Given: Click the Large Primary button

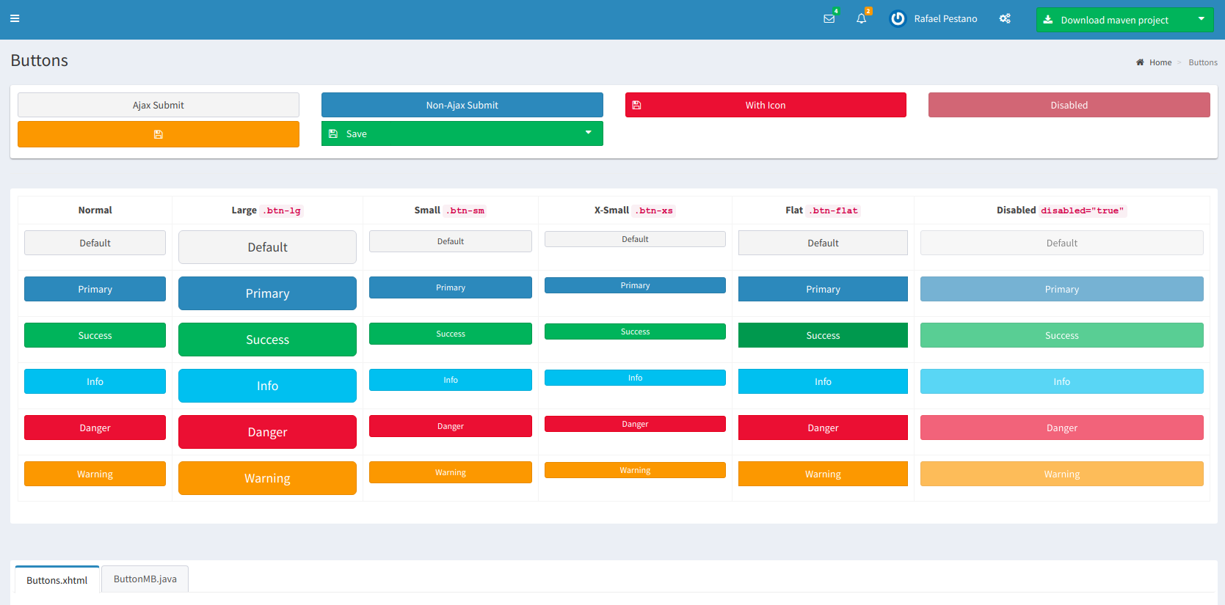Looking at the screenshot, I should pyautogui.click(x=268, y=293).
